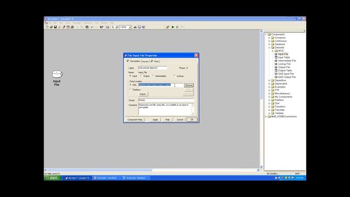Click the green Run graph icon
The width and height of the screenshot is (350, 197).
(x=173, y=27)
